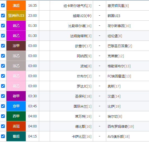Toggle checkbox for 德比郡 match row
Viewport: 149px width, 142px height.
point(3,126)
